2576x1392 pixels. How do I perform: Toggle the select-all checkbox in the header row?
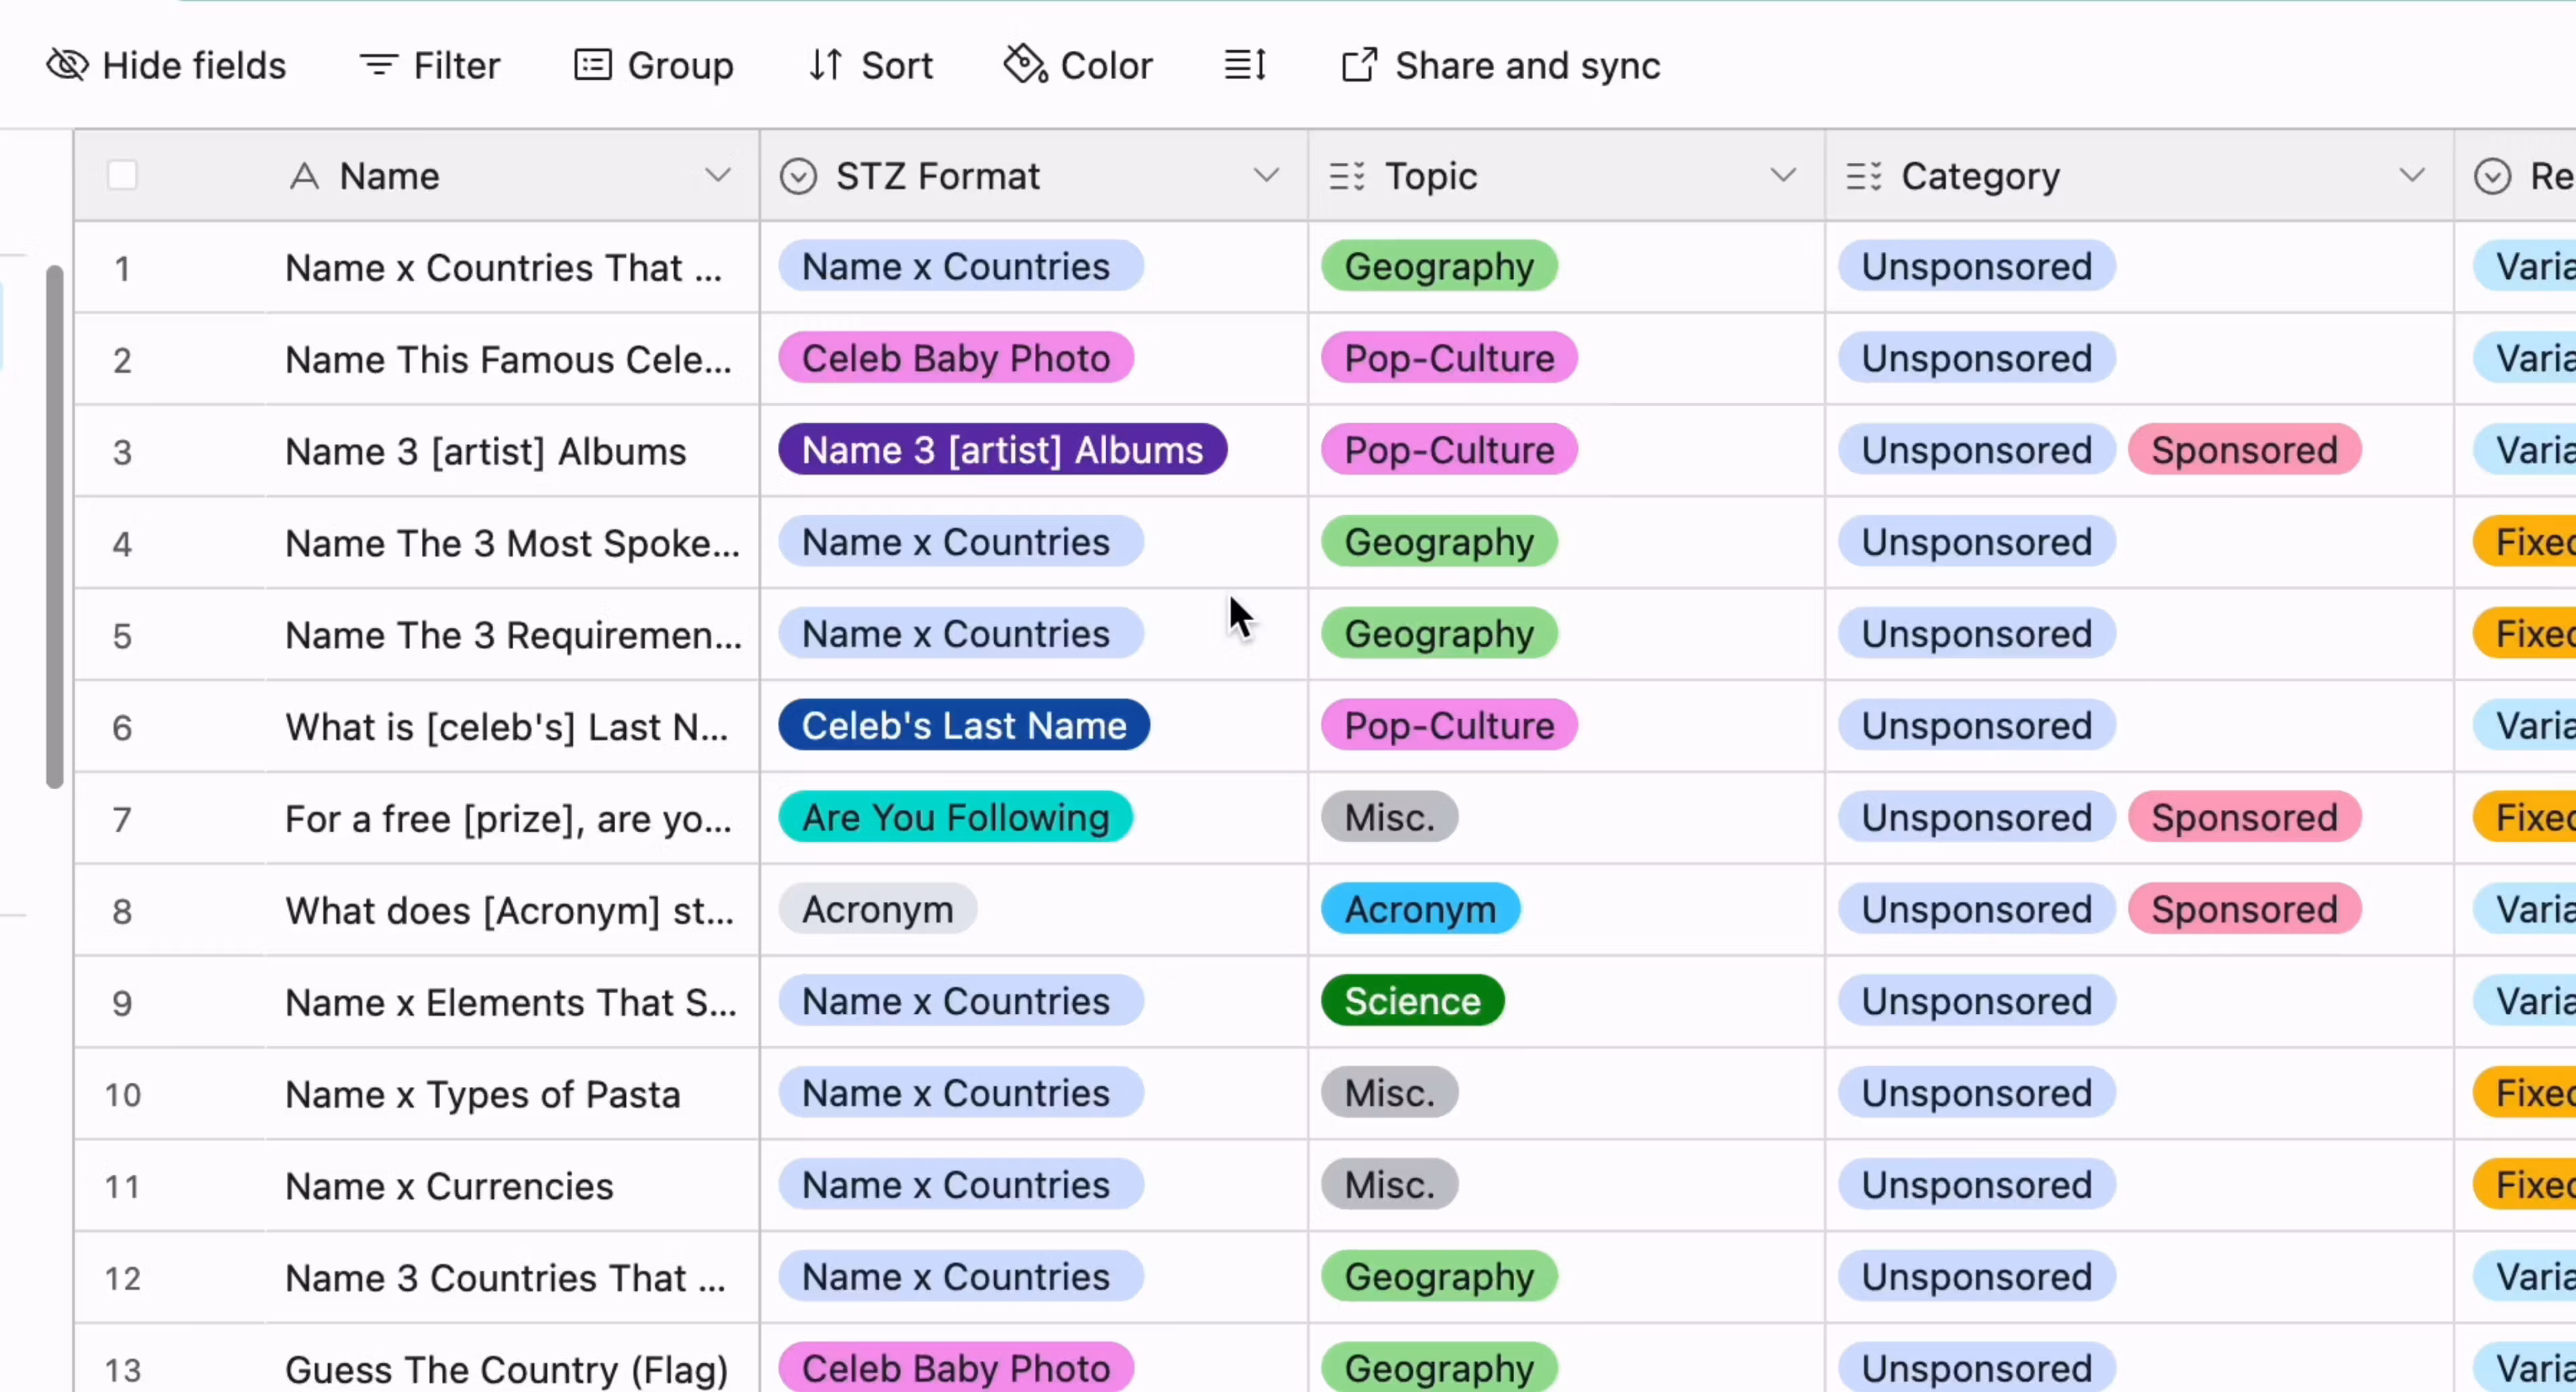coord(121,175)
